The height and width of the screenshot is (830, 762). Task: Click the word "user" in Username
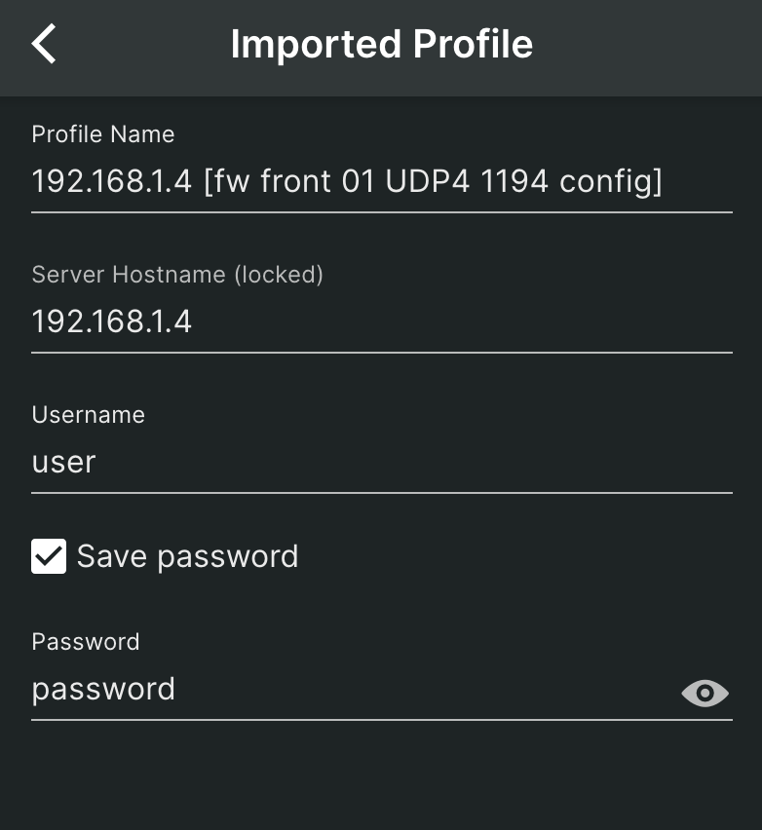pos(63,462)
